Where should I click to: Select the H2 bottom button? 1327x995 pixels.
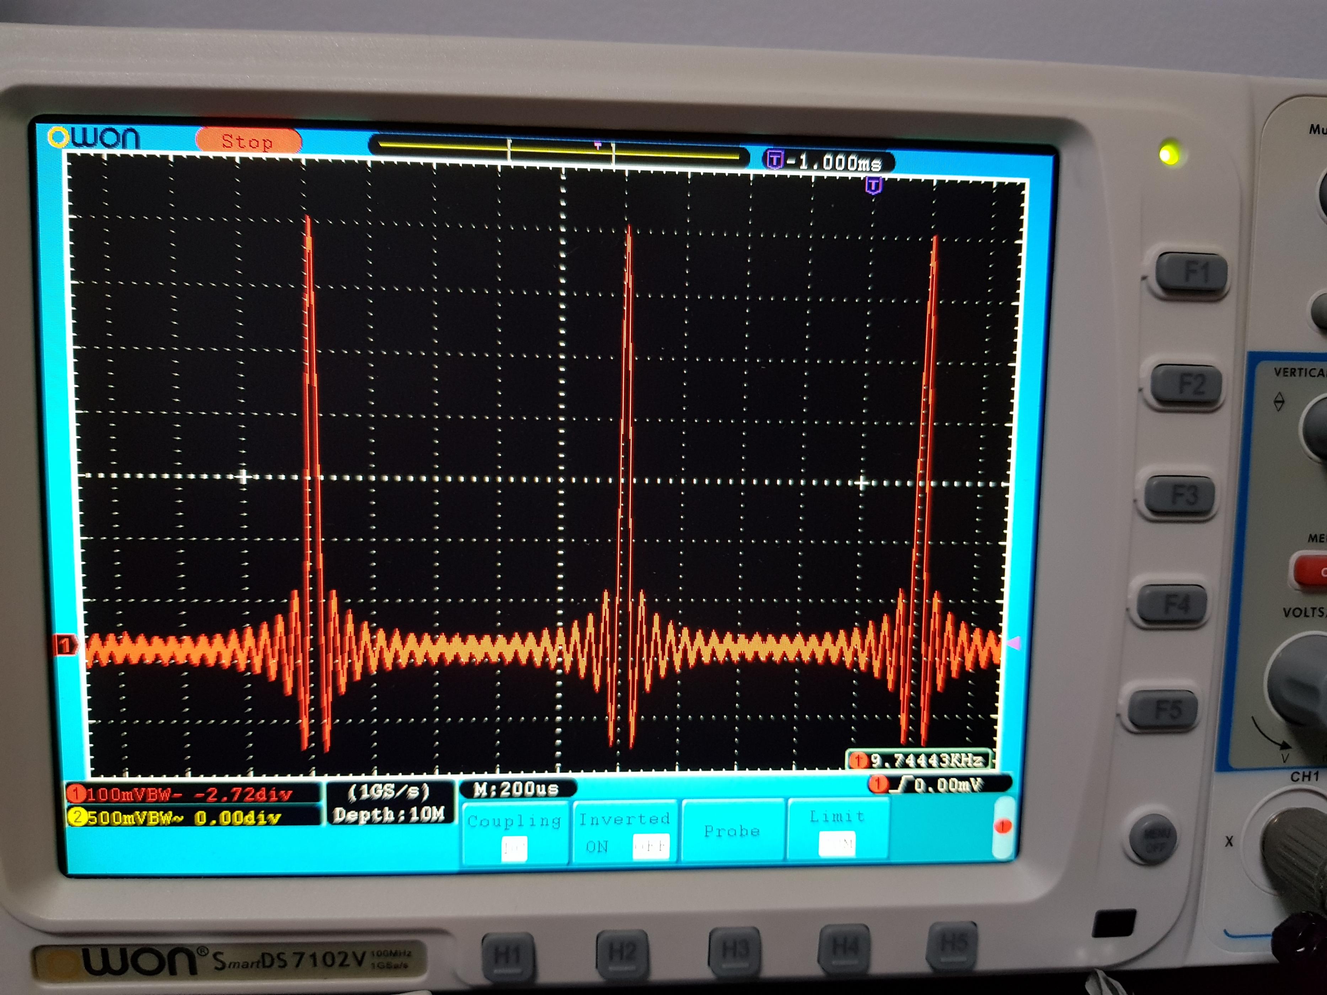[x=622, y=952]
